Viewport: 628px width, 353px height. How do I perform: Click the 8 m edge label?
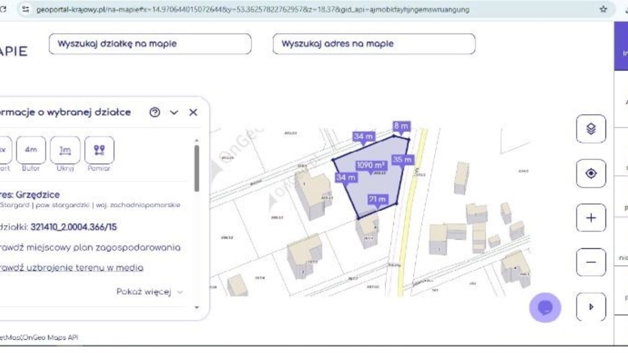[401, 126]
